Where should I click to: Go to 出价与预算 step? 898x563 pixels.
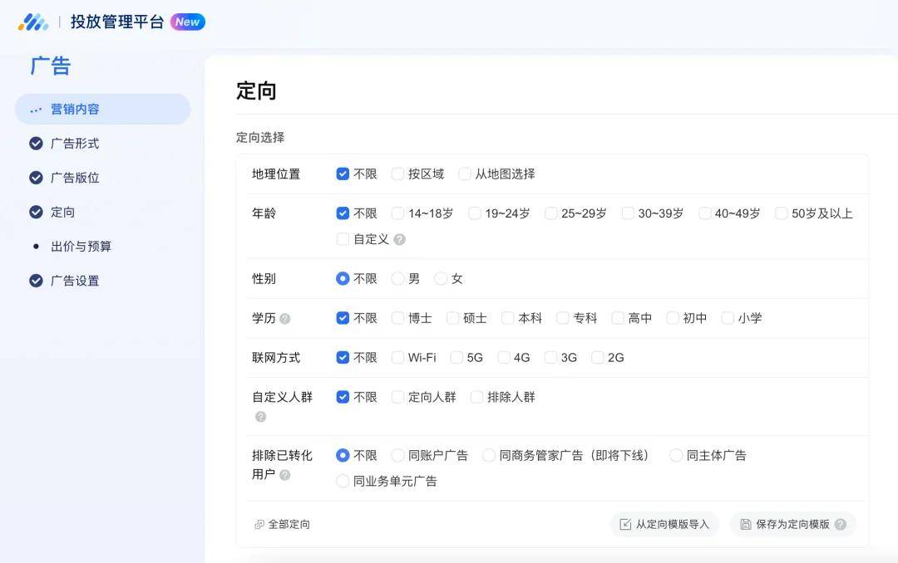point(81,247)
